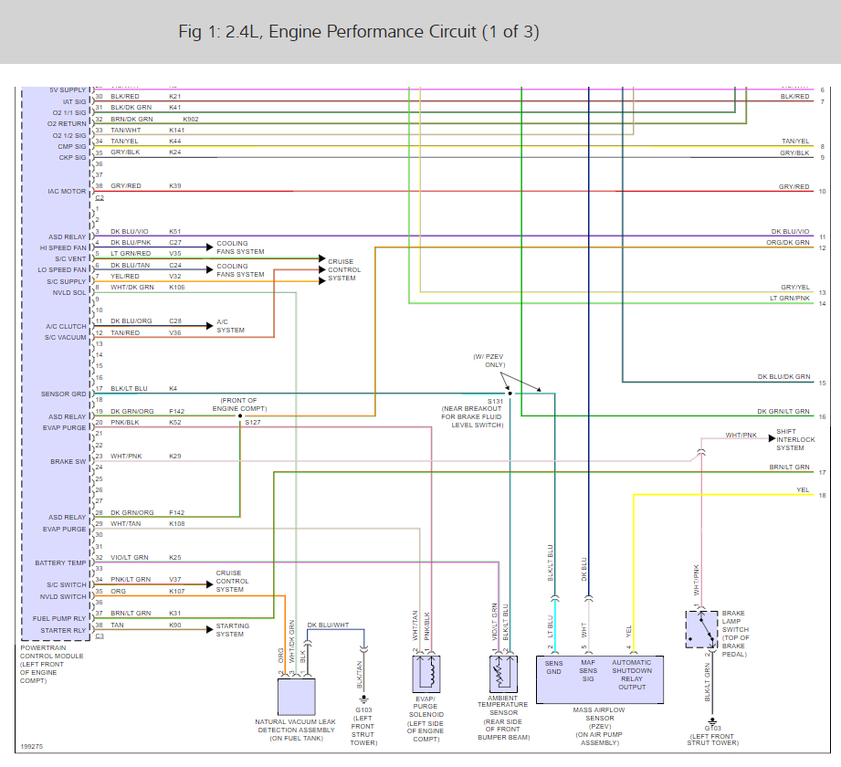841x767 pixels.
Task: Click the 'BRAKE LAMP SWITCH' caption
Action: [x=735, y=621]
